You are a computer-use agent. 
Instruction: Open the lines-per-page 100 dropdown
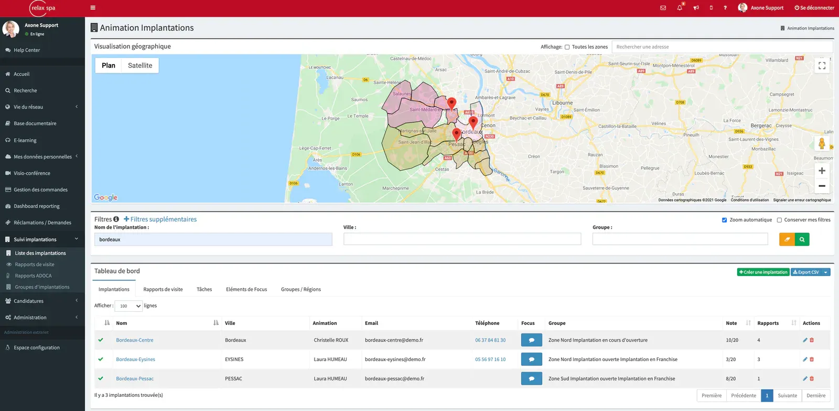pyautogui.click(x=128, y=306)
